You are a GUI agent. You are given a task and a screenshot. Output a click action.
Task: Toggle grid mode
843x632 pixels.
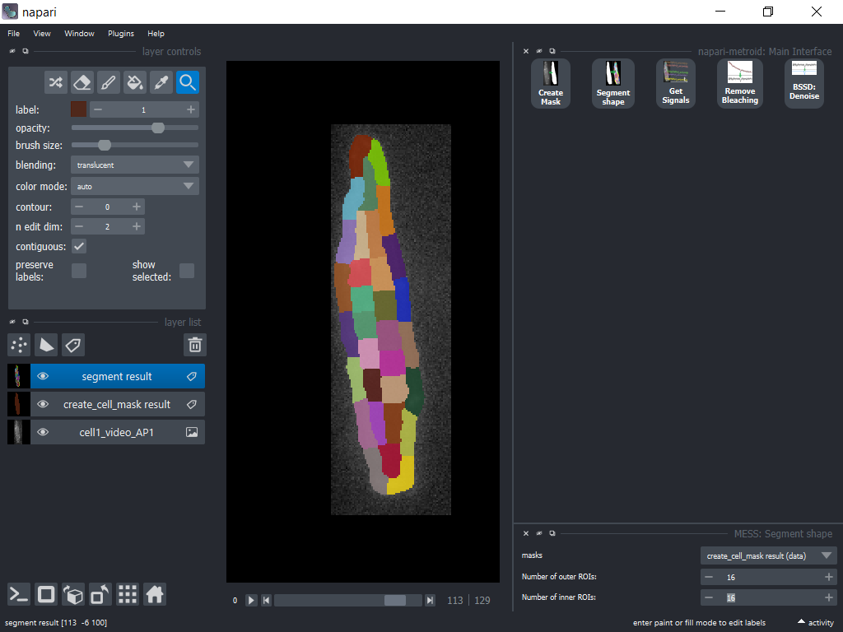click(x=128, y=594)
